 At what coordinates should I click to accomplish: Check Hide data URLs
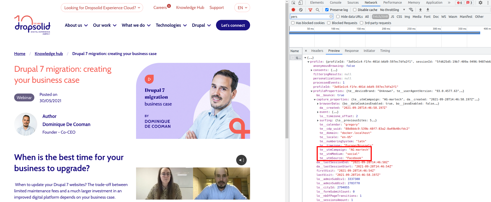pyautogui.click(x=338, y=17)
